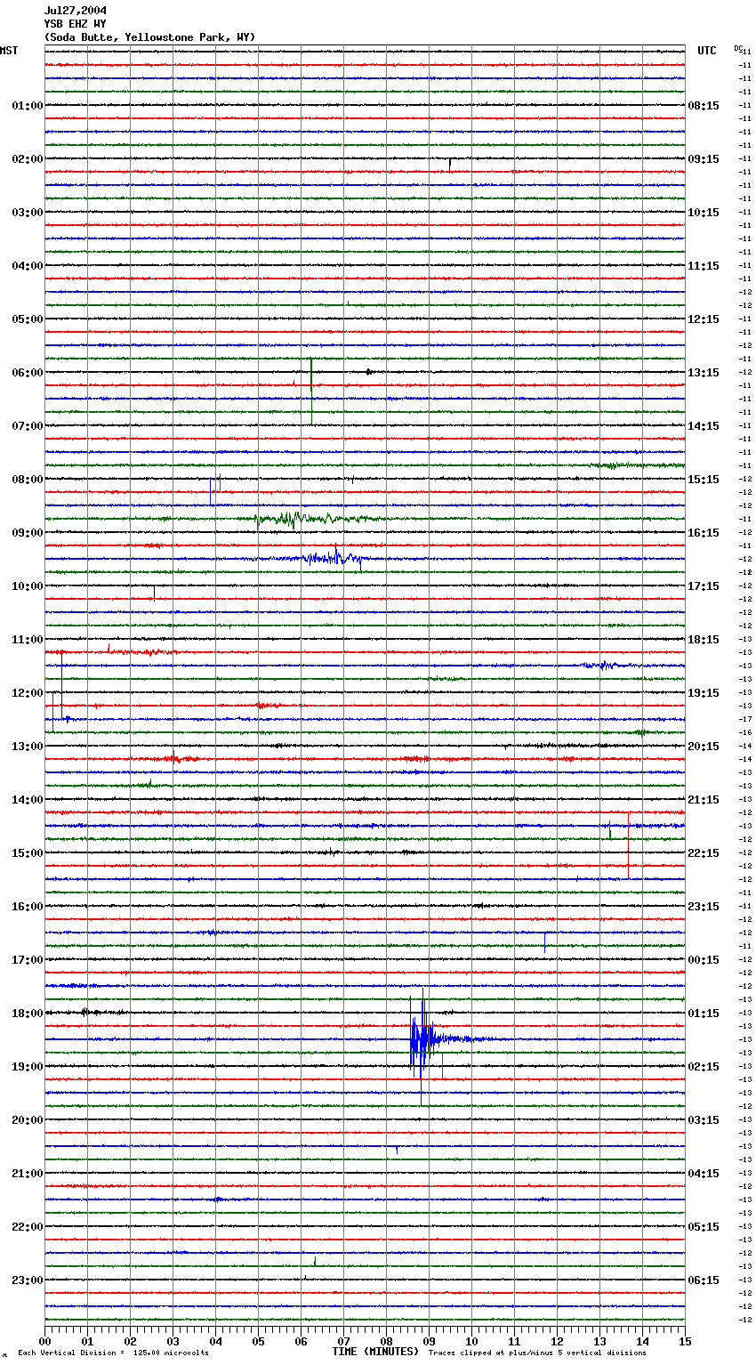Viewport: 756px width, 1365px height.
Task: Click the '00:15' UTC time label
Action: (704, 960)
